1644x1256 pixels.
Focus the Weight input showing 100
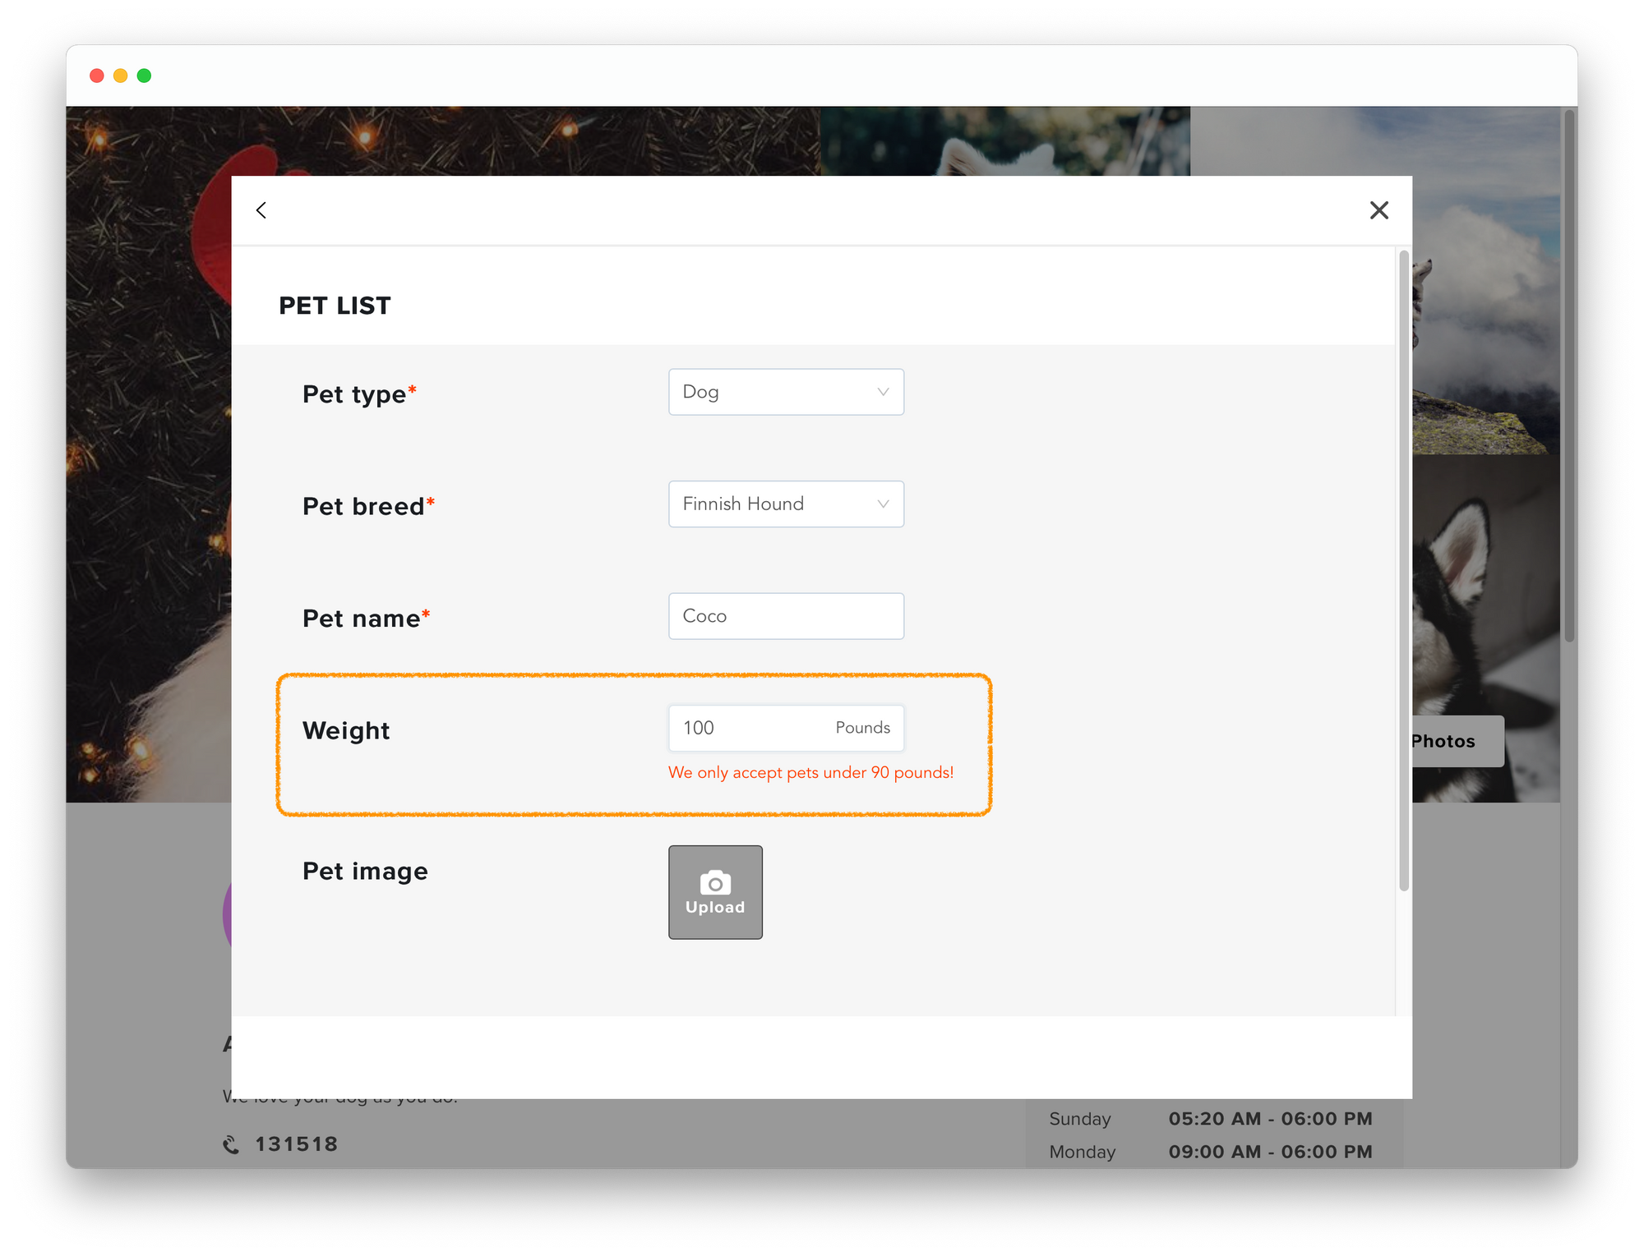(x=786, y=728)
